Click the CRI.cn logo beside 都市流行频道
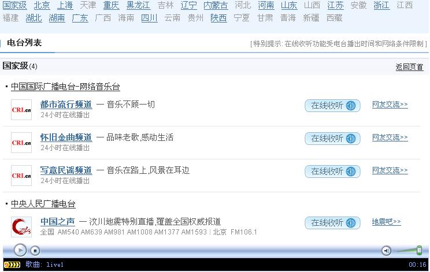Viewport: 430px width, 272px height. (21, 110)
